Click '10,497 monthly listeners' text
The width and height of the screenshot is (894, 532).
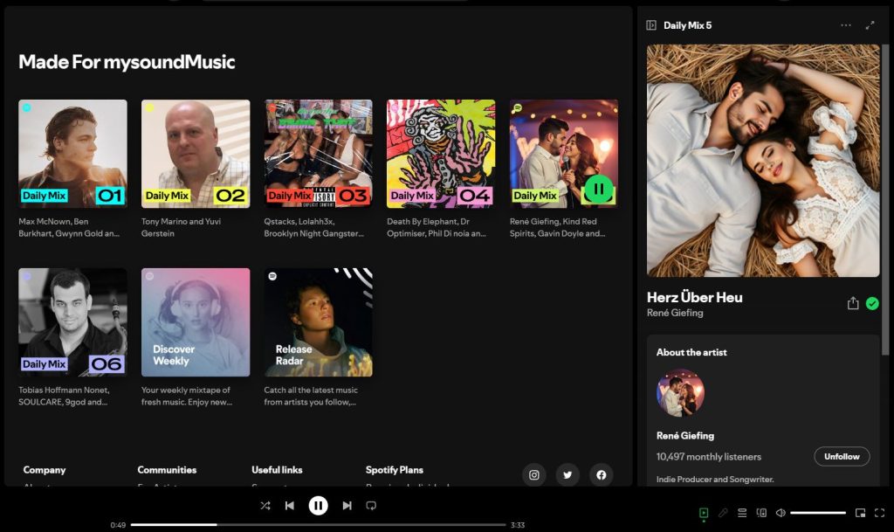tap(709, 457)
